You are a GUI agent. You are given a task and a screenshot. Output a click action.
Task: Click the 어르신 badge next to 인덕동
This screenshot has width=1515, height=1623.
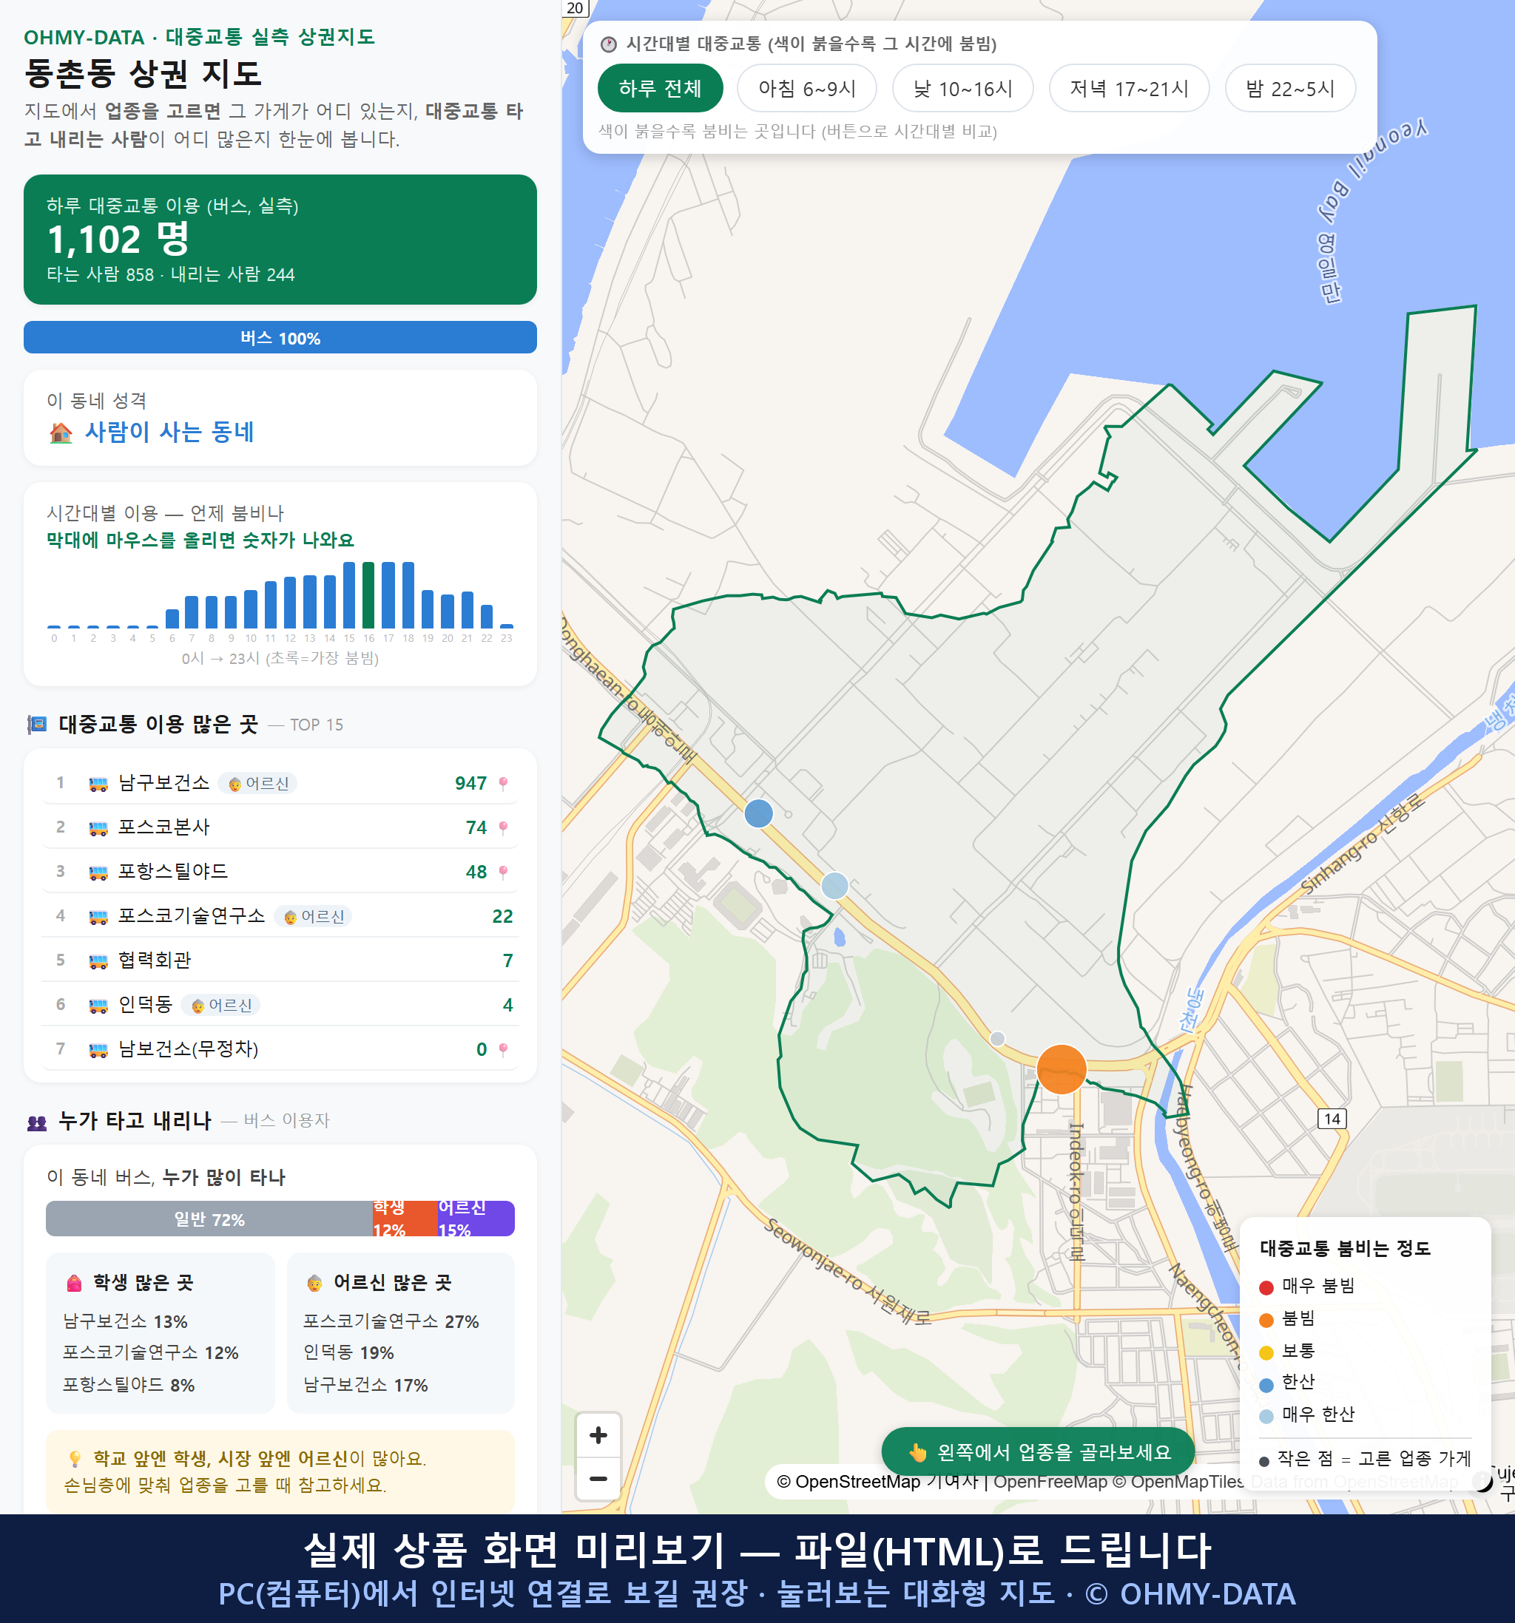(221, 1005)
